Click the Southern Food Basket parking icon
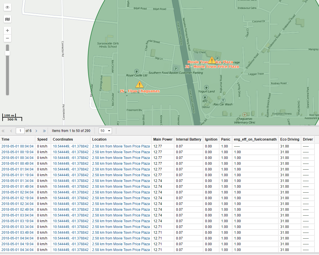 point(175,69)
